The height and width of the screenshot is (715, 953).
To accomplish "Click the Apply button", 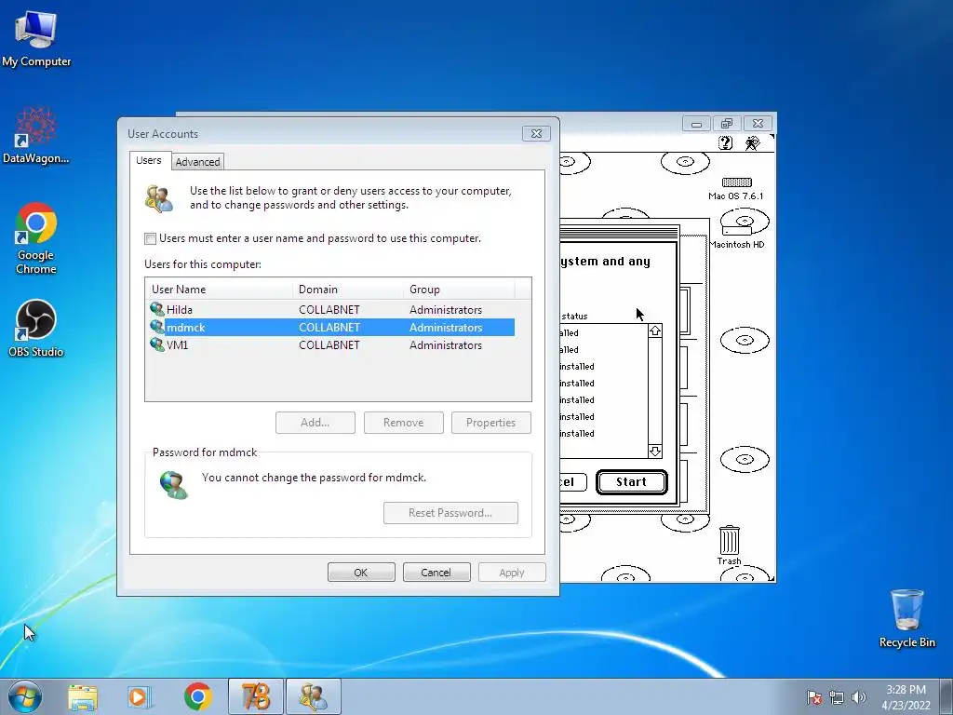I will pyautogui.click(x=512, y=573).
